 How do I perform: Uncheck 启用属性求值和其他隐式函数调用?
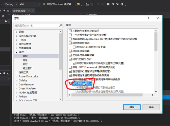[x=70, y=75]
